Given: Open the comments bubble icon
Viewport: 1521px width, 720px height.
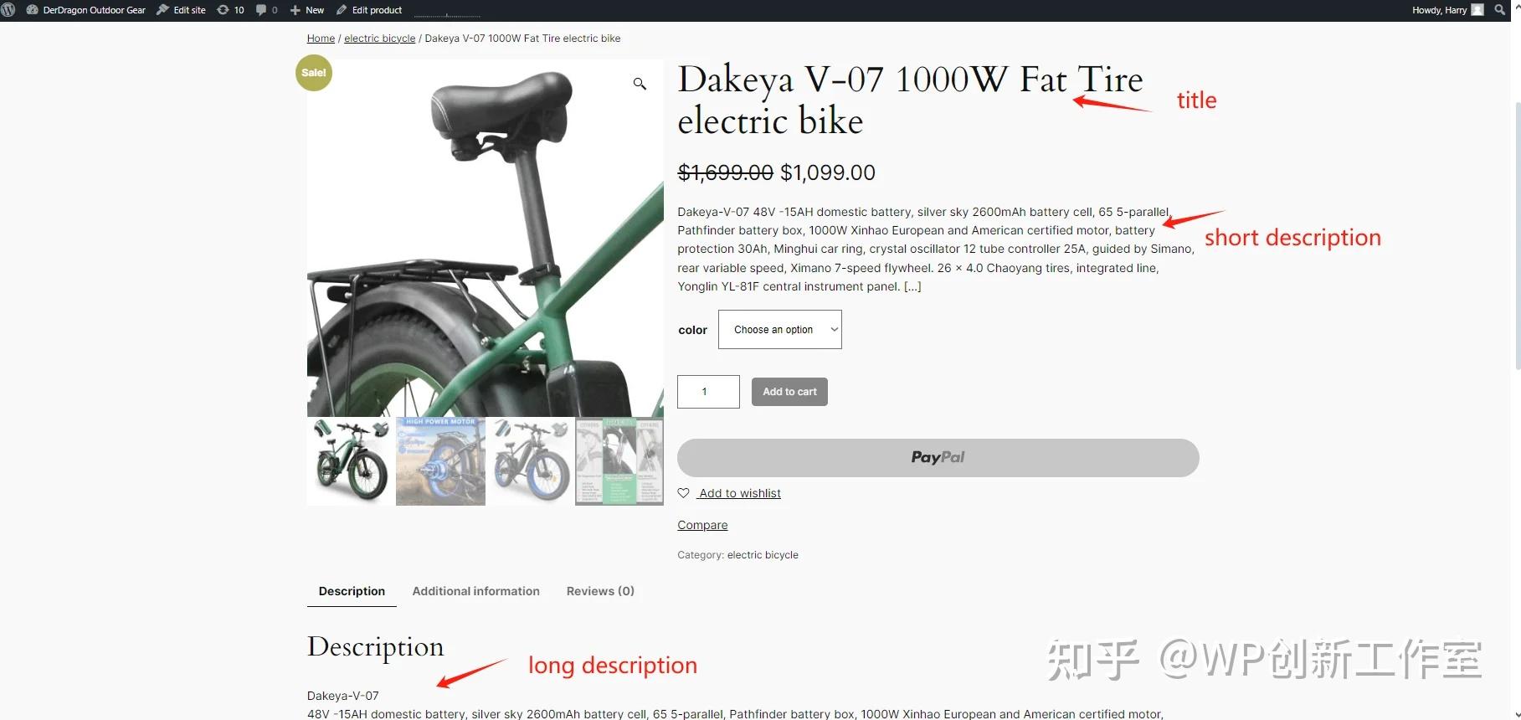Looking at the screenshot, I should [260, 10].
